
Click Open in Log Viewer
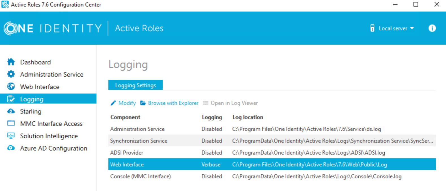point(234,103)
